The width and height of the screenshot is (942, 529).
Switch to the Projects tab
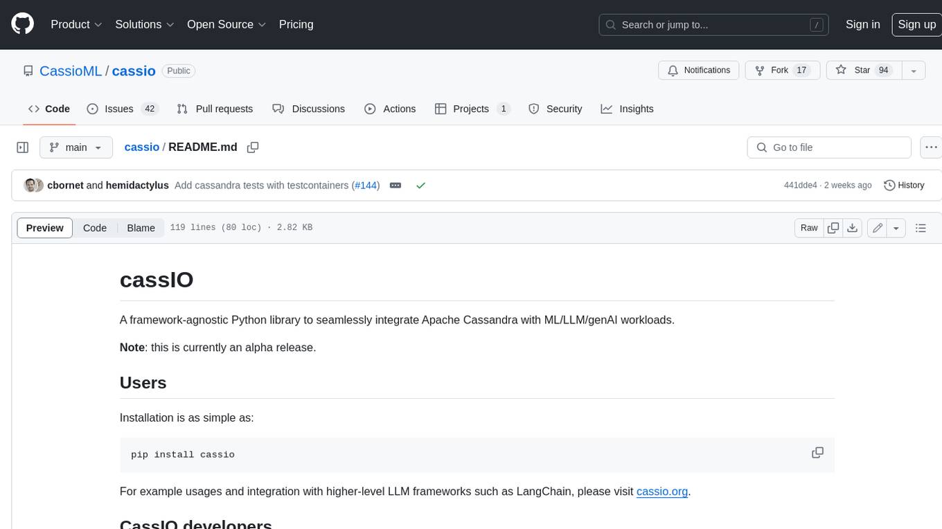[x=472, y=109]
